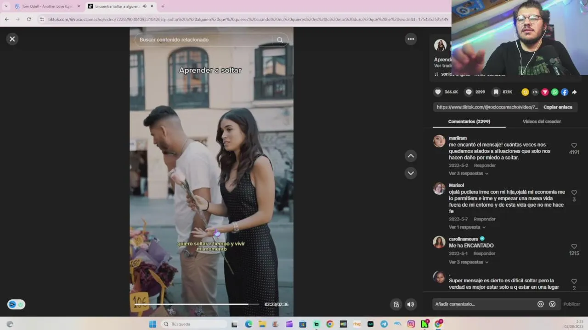Open emoji picker in comment box
588x330 pixels.
(x=552, y=304)
